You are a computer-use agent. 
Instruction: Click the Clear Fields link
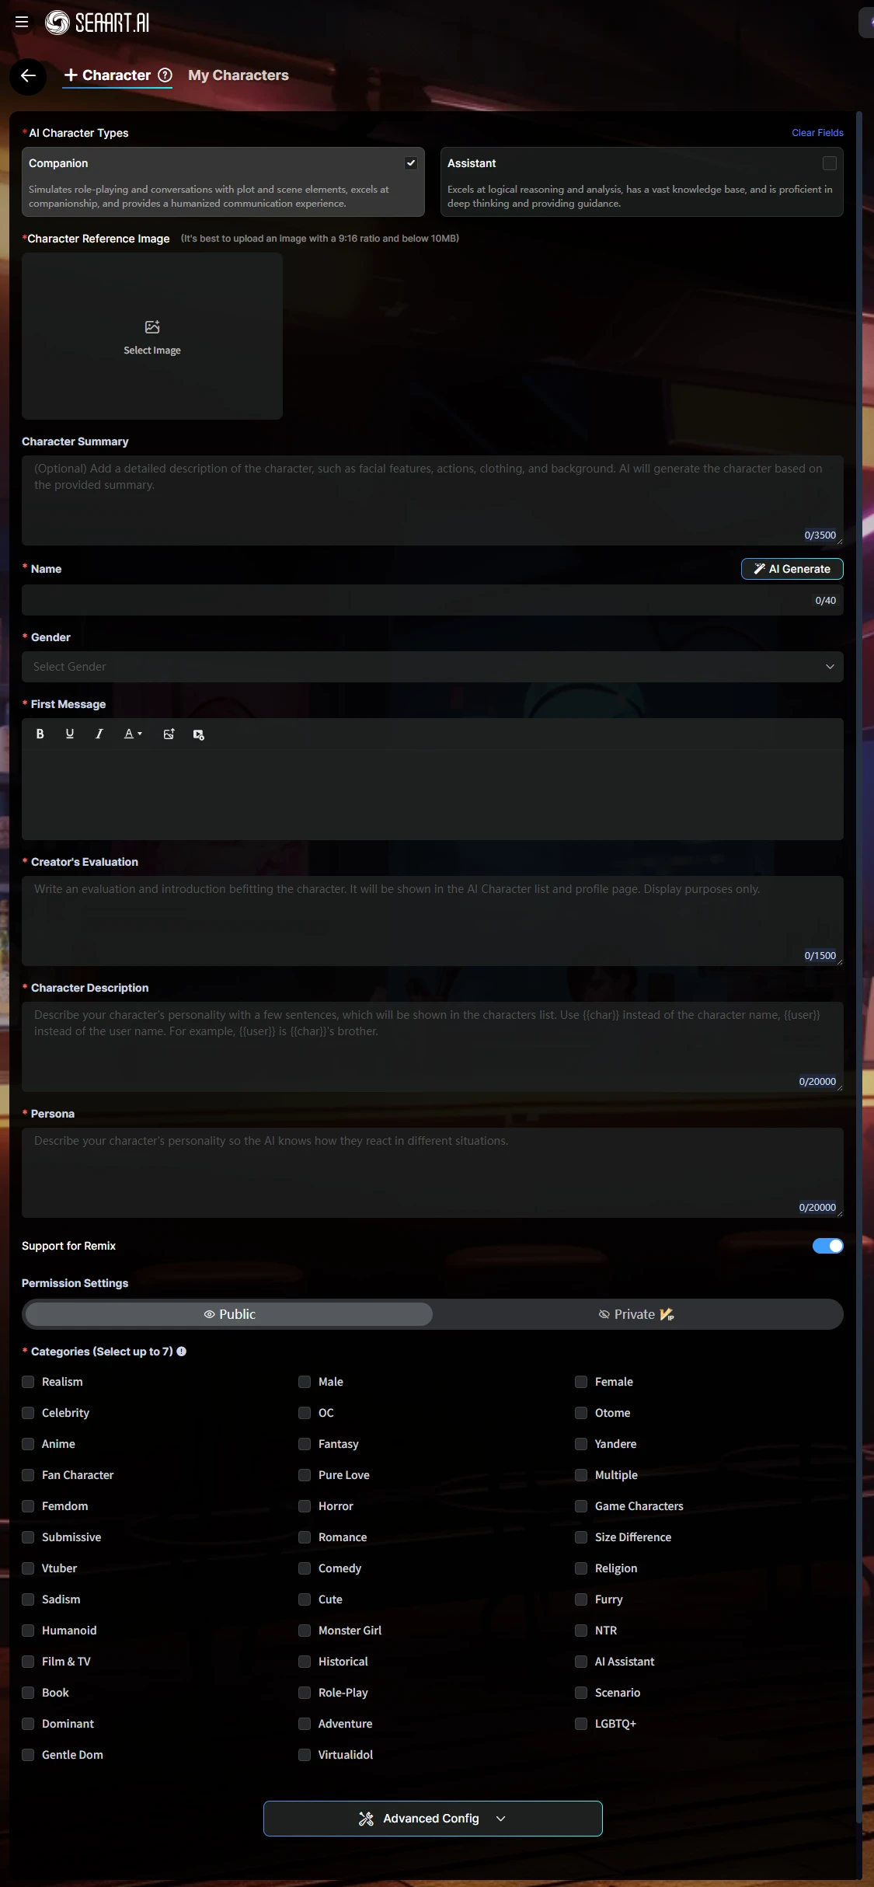point(817,133)
